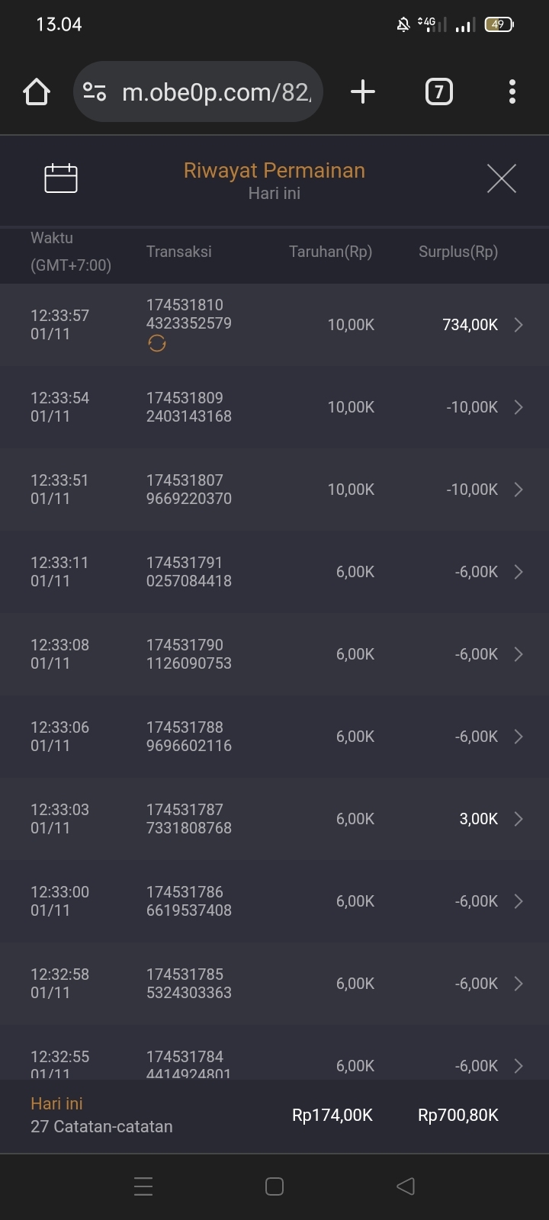Open the browser three-dot menu
This screenshot has height=1220, width=549.
512,92
